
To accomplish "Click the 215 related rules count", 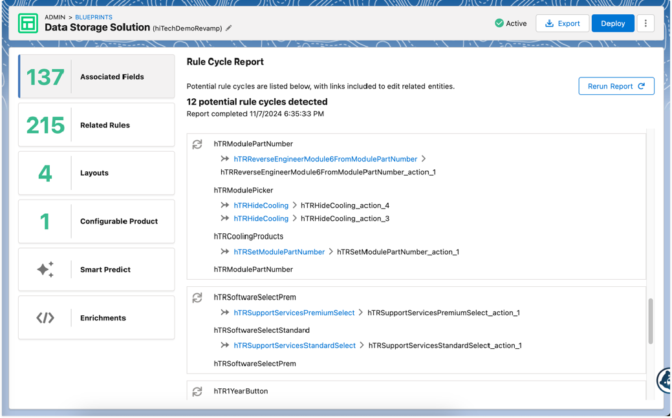I will coord(45,125).
